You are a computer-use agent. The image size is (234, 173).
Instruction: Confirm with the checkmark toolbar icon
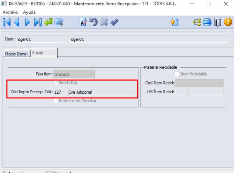pos(114,22)
